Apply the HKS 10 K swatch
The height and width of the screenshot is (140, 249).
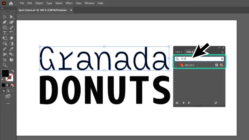pyautogui.click(x=199, y=65)
